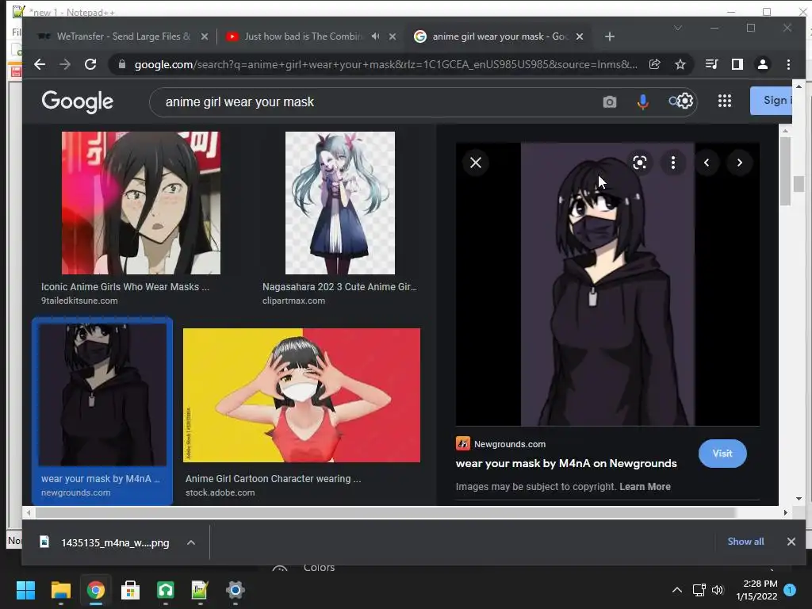Close the YouTube tab
This screenshot has height=609, width=812.
click(393, 36)
